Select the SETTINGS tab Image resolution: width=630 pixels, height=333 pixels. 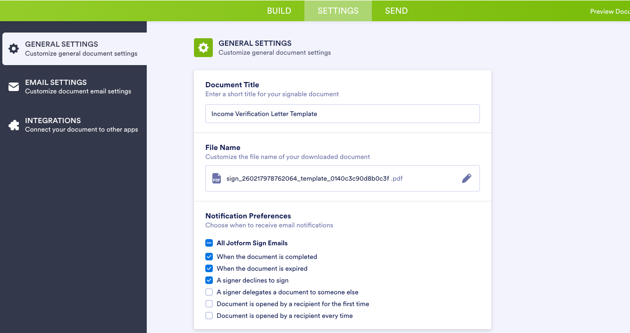[x=338, y=10]
